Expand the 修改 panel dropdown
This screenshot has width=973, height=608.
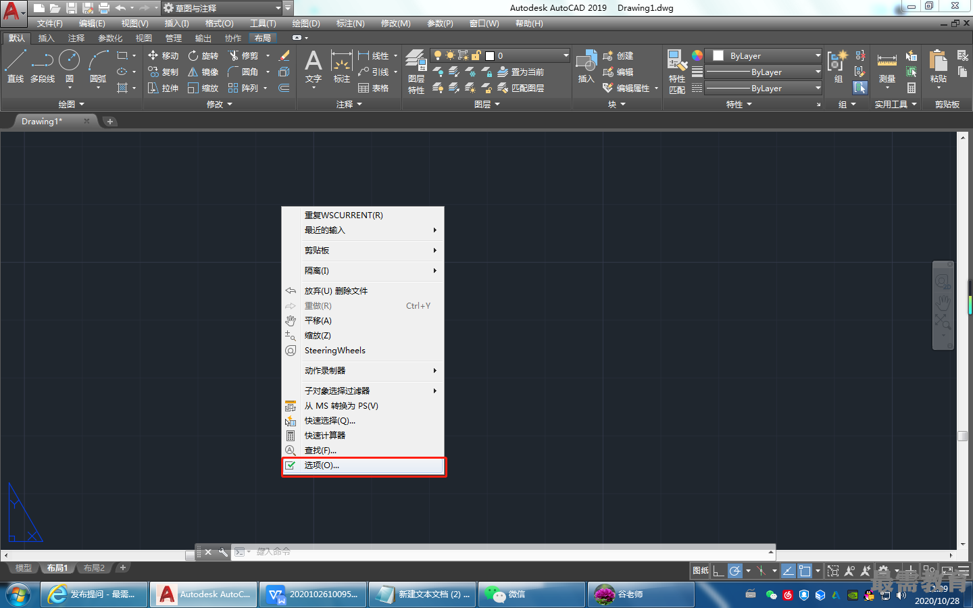(x=220, y=104)
